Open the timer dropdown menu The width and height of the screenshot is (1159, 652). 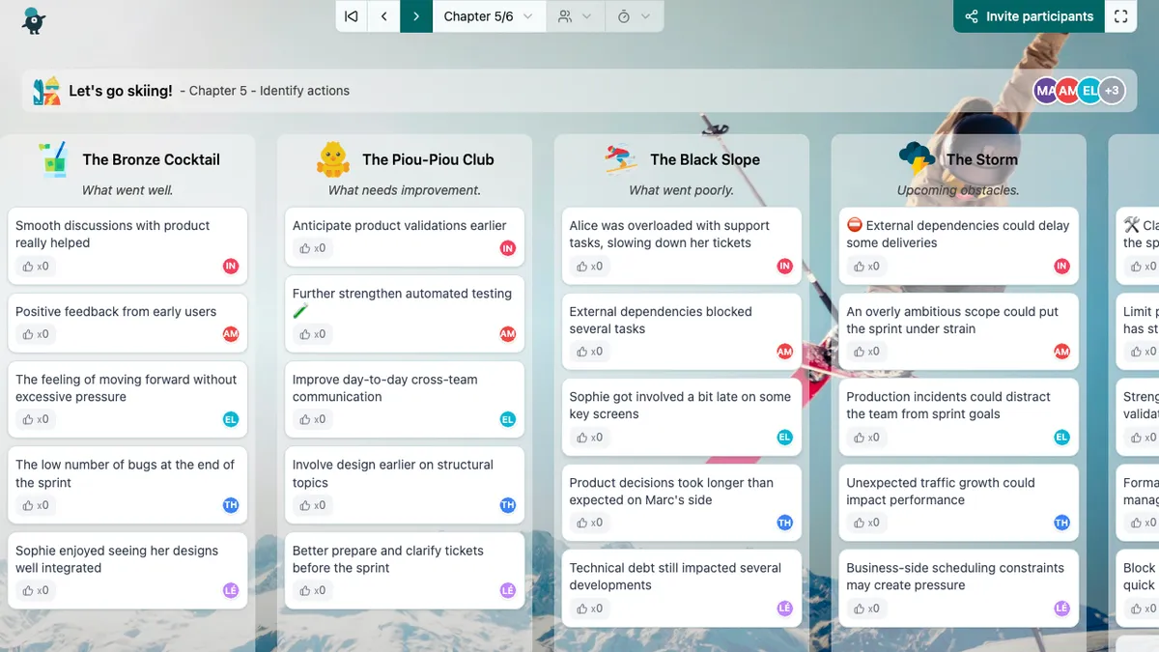634,16
